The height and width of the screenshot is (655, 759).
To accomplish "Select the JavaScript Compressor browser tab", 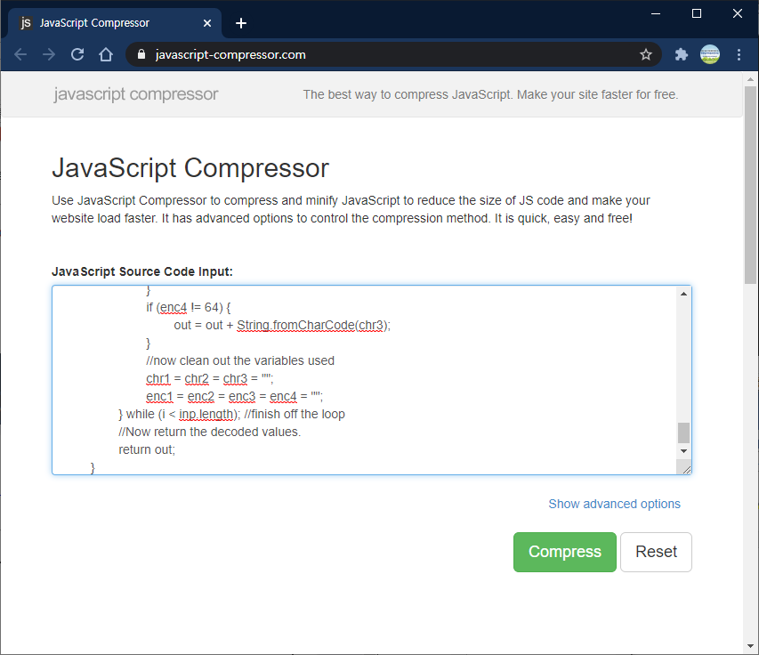I will pos(115,23).
